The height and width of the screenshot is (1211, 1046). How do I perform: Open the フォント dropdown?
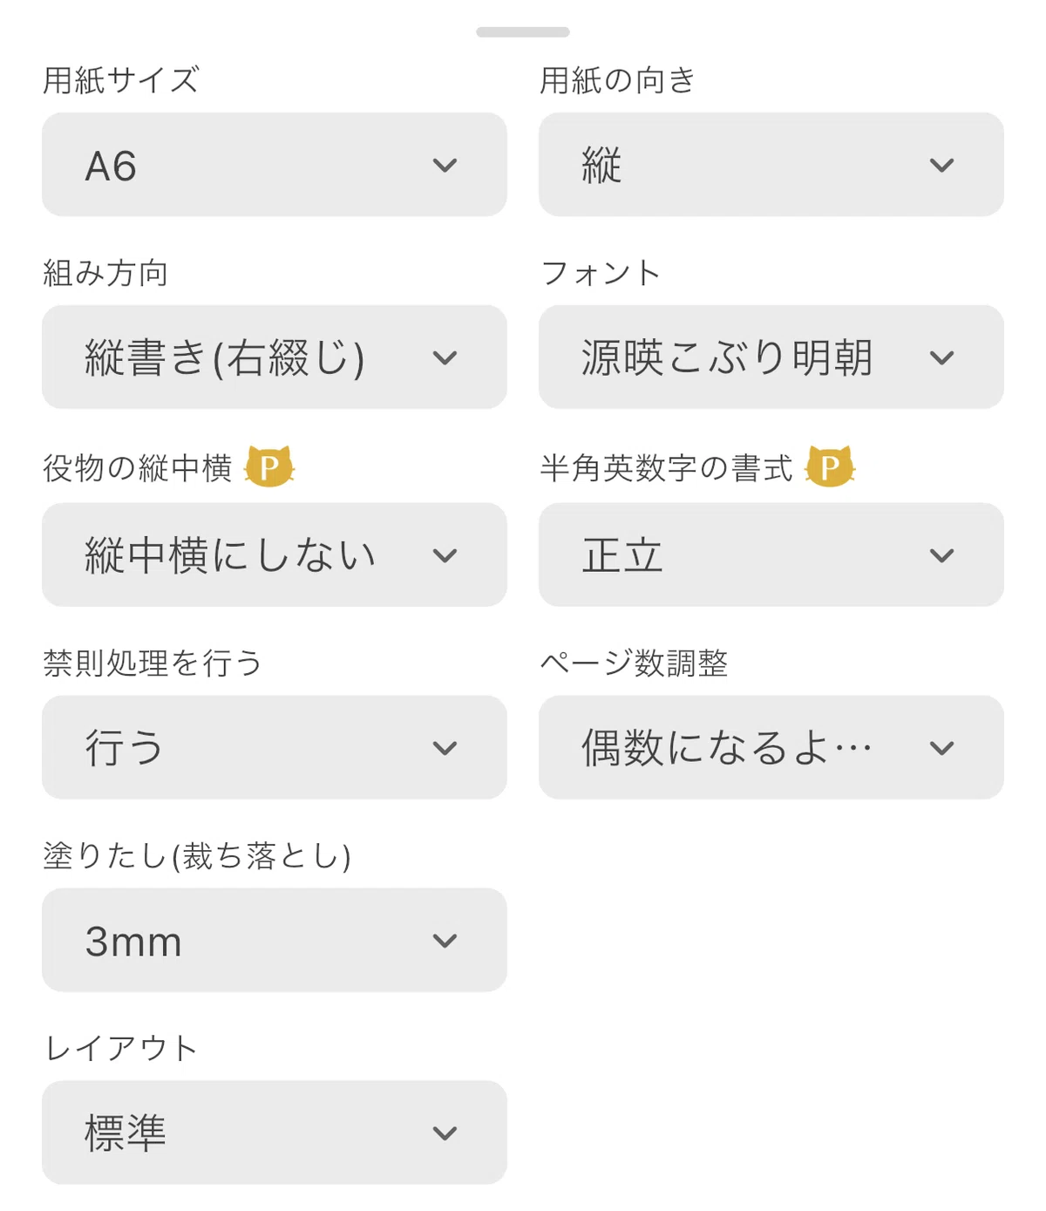771,357
